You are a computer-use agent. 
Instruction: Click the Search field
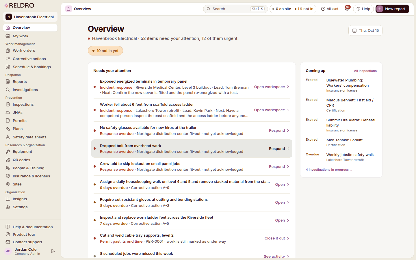(x=235, y=9)
